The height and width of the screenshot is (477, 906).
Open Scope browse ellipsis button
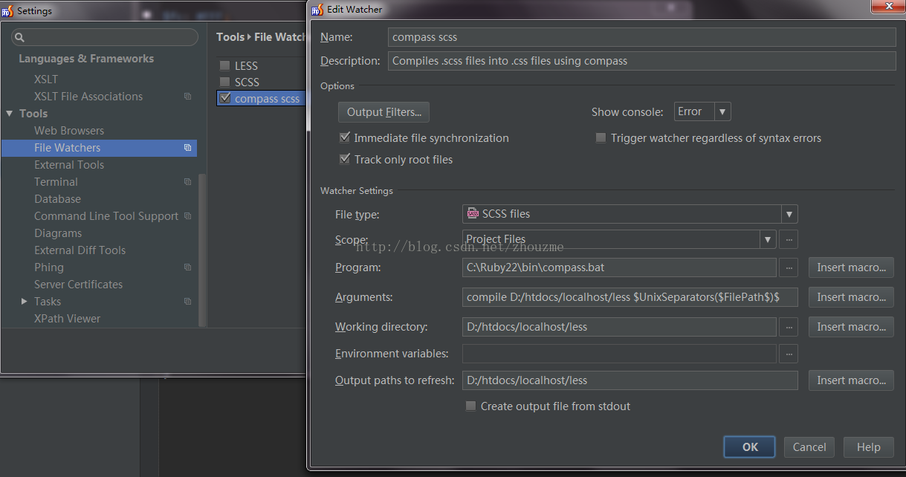click(x=789, y=239)
